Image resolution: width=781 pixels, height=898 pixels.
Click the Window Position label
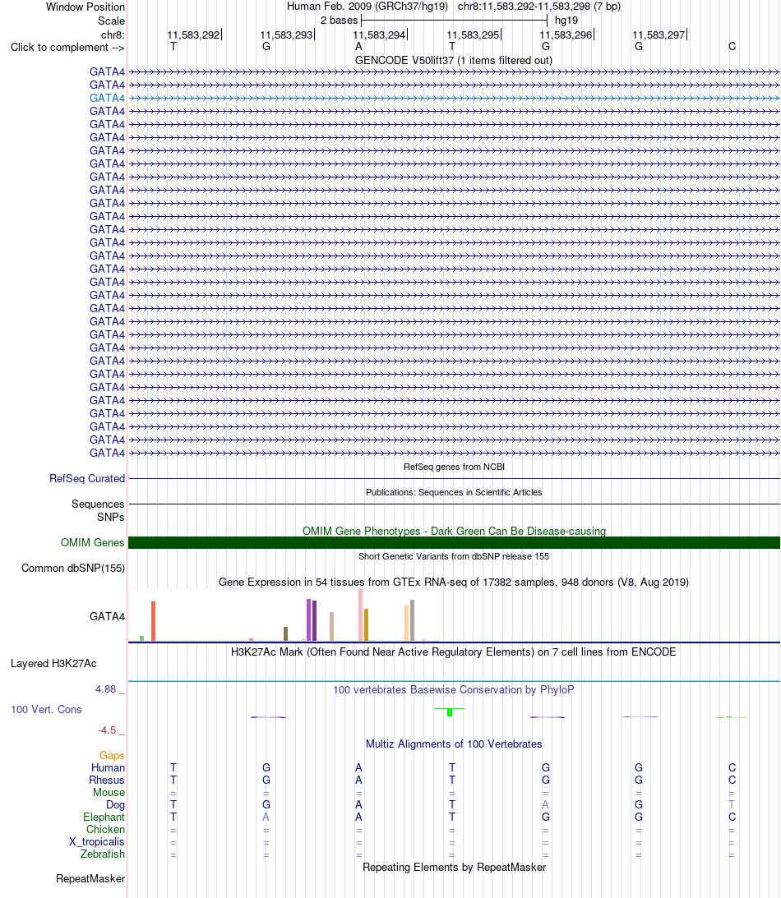point(85,7)
